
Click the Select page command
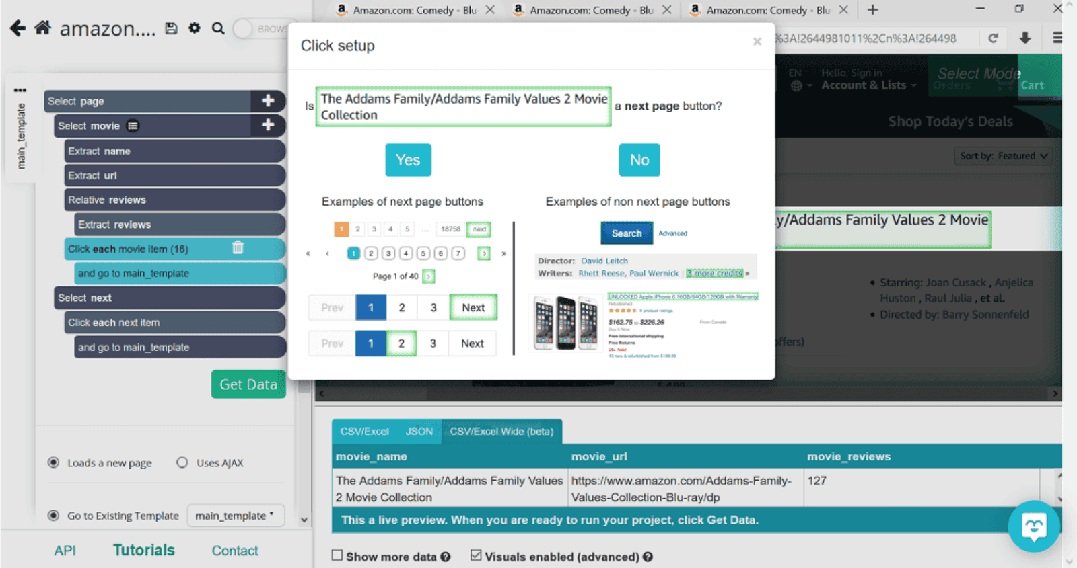click(148, 101)
